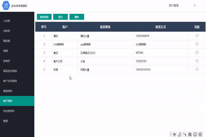Go to 商品进出查询 in sidebar

pos(10,71)
